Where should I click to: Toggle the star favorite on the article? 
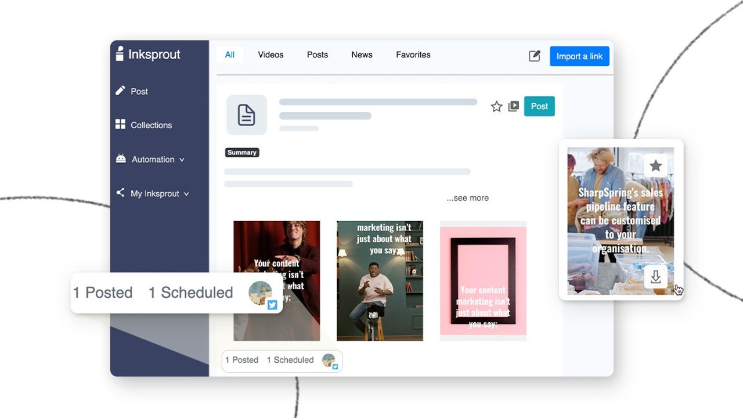click(496, 106)
